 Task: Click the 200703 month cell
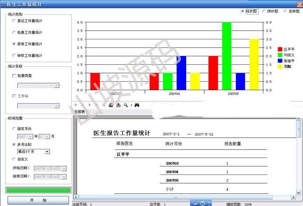click(172, 163)
